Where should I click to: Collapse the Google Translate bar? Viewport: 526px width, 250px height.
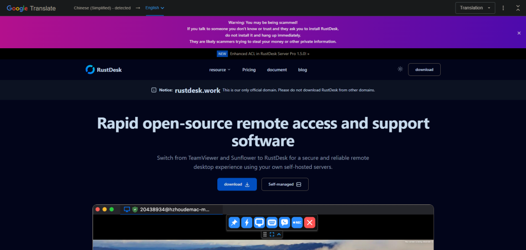point(518,8)
